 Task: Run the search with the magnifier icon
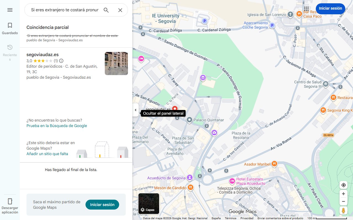click(x=106, y=10)
